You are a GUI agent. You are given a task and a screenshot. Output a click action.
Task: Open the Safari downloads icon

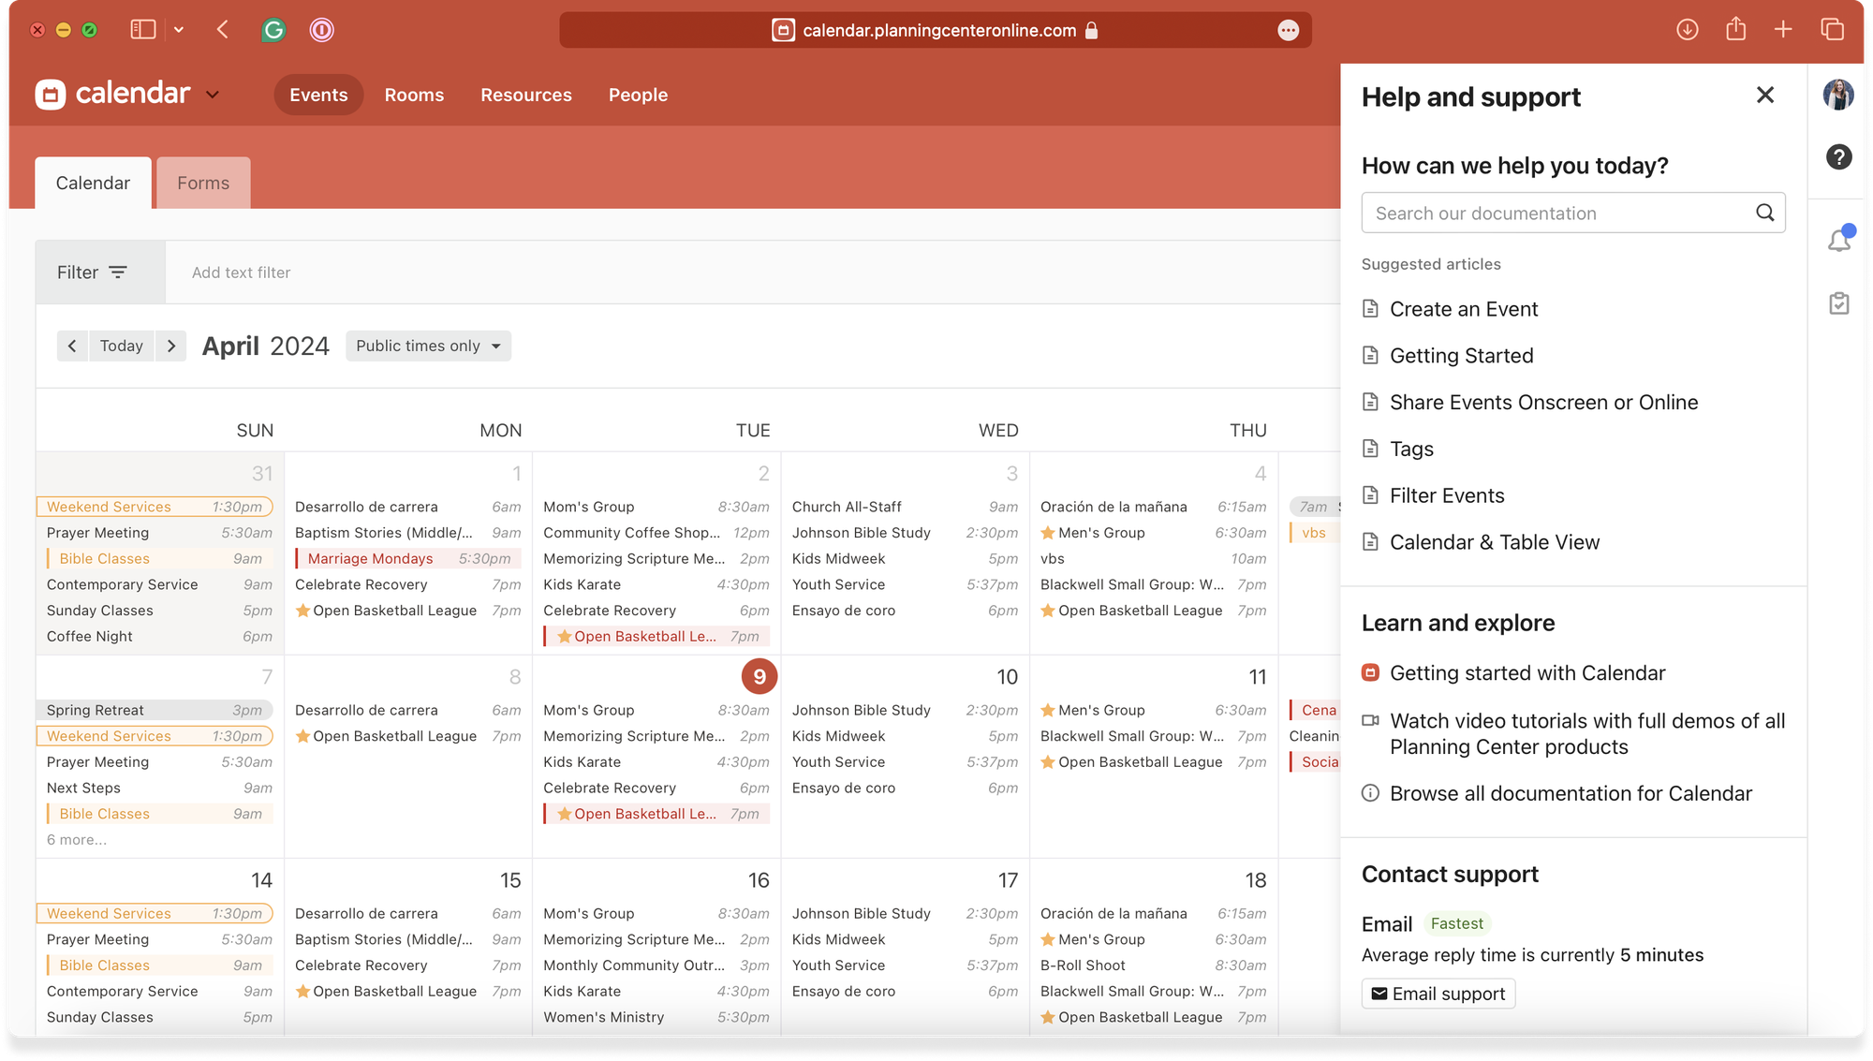pyautogui.click(x=1687, y=30)
